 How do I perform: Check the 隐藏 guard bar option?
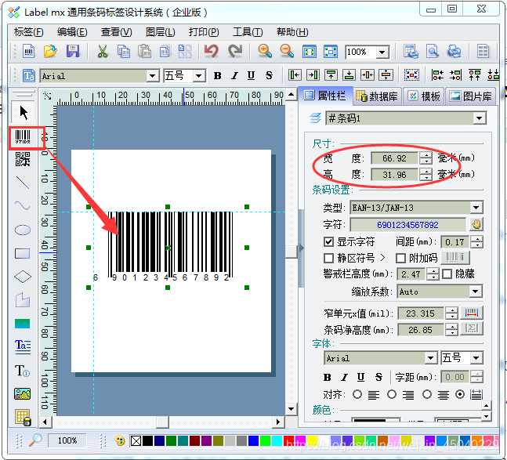(447, 273)
